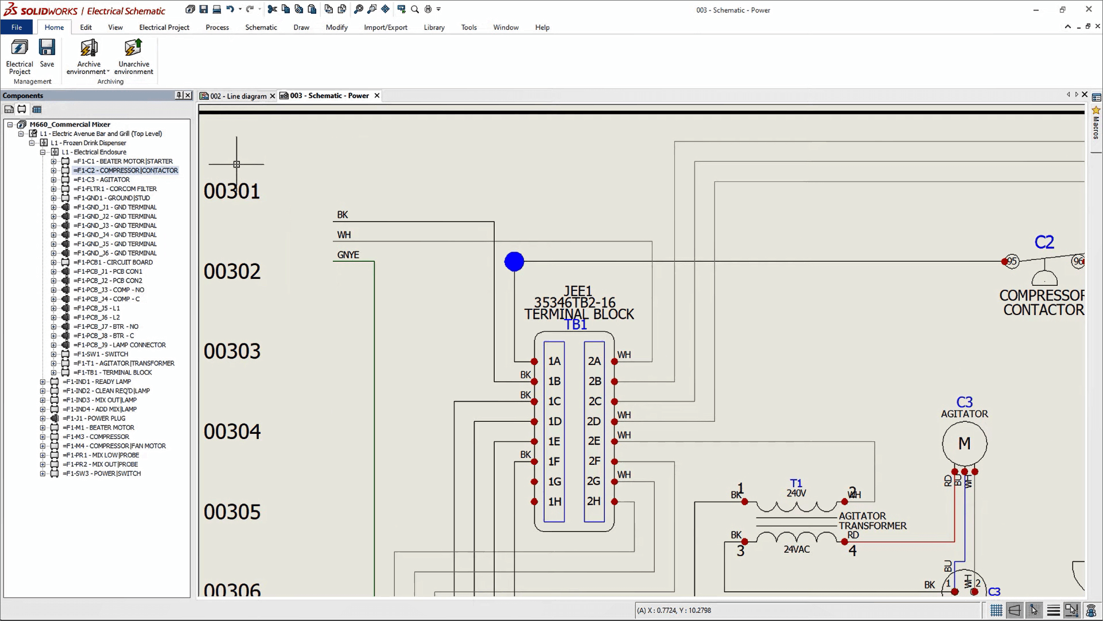
Task: Click the Zoom to fit magnifier icon
Action: click(x=359, y=9)
